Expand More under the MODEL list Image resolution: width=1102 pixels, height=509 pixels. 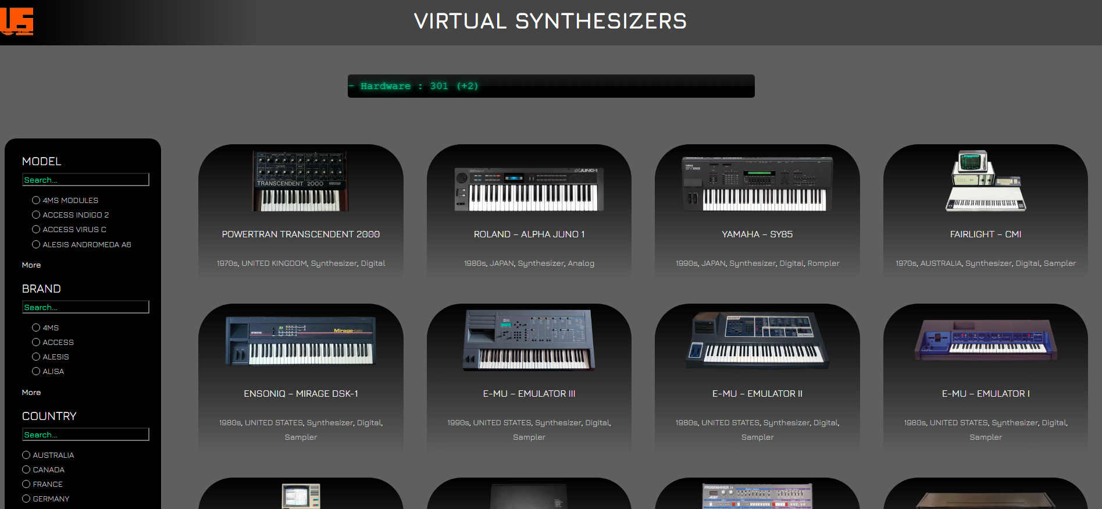(x=31, y=265)
